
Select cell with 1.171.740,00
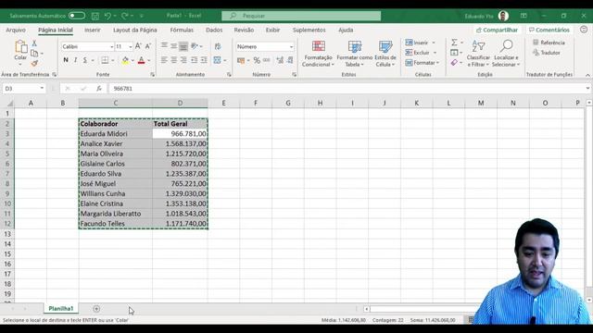tap(180, 224)
